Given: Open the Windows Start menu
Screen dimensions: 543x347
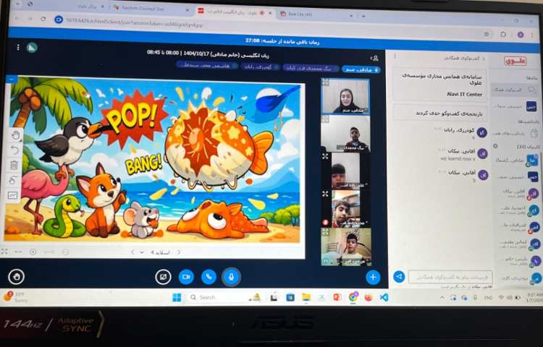Looking at the screenshot, I should [177, 297].
